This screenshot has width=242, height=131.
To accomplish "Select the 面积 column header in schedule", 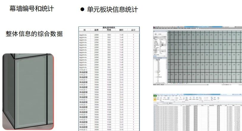I will pos(121,30).
